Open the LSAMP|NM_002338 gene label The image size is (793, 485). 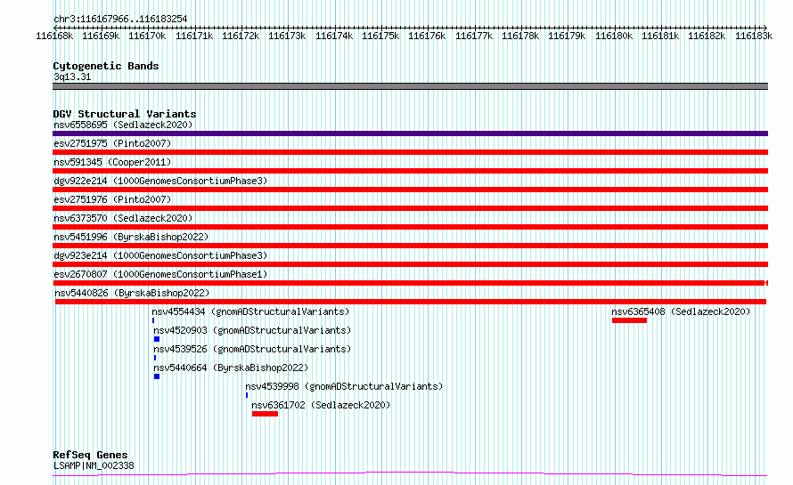click(94, 465)
